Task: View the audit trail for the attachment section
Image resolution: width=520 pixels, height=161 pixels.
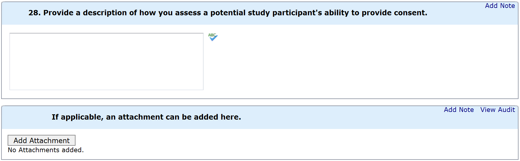Action: (497, 110)
